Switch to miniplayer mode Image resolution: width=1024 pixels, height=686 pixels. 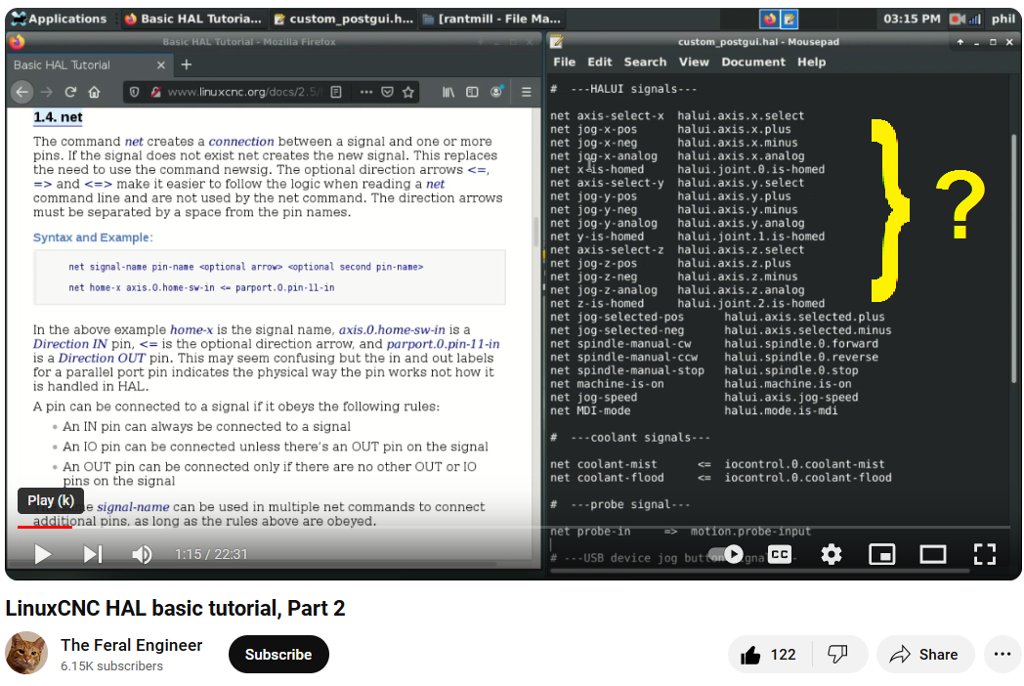click(881, 555)
